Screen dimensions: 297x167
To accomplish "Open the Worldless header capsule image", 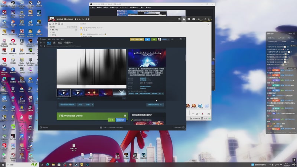I will point(147,58).
